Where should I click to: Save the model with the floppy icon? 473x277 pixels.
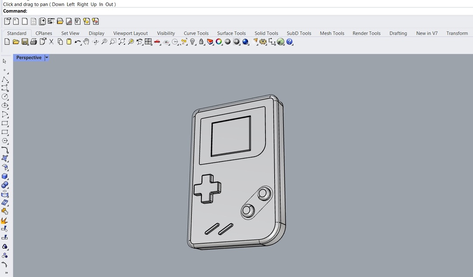25,42
